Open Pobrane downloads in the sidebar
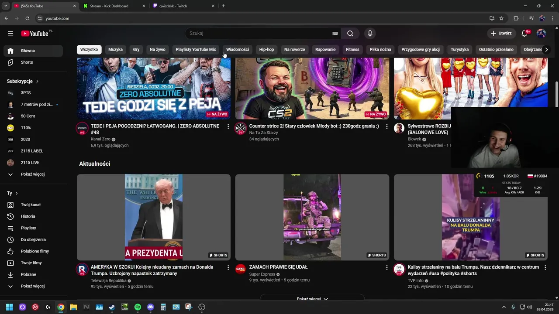559x314 pixels. (33, 274)
